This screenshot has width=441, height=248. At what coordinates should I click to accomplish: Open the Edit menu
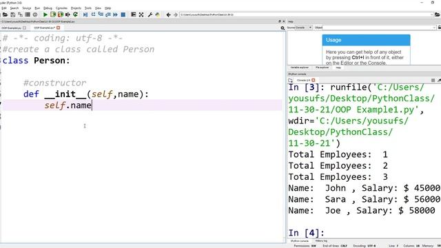pos(3,8)
